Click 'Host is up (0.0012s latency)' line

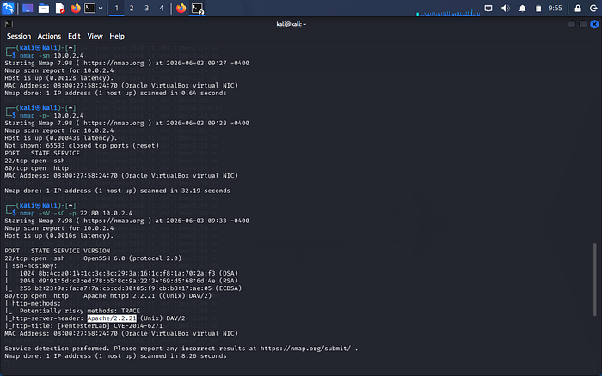click(59, 78)
